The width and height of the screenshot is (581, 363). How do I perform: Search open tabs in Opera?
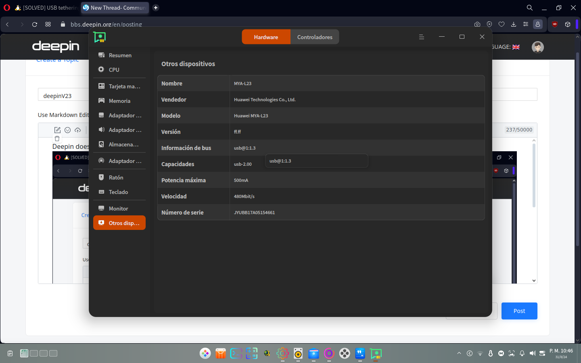tap(530, 8)
